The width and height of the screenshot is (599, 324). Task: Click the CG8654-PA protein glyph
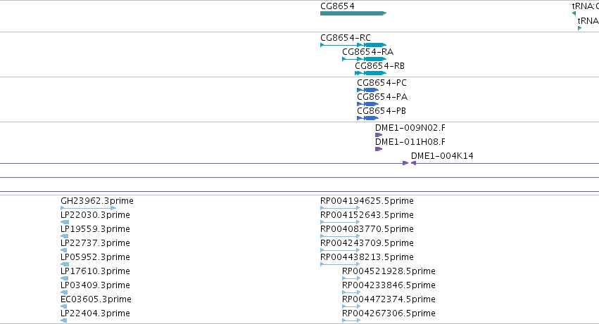click(x=367, y=104)
